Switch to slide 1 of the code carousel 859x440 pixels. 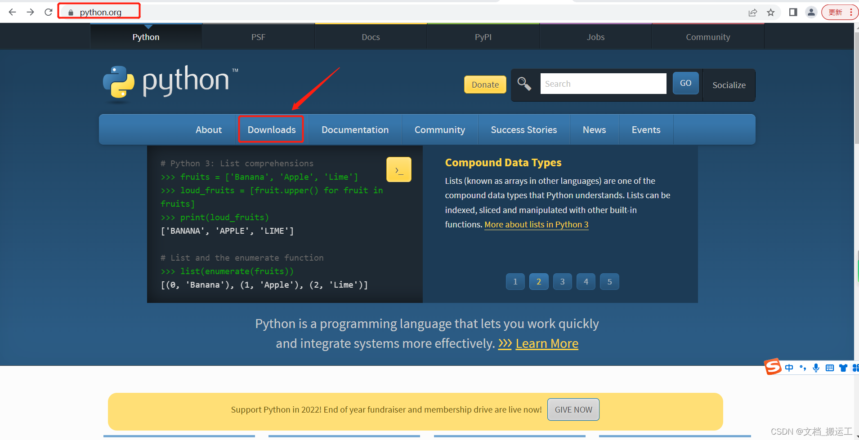(x=515, y=282)
